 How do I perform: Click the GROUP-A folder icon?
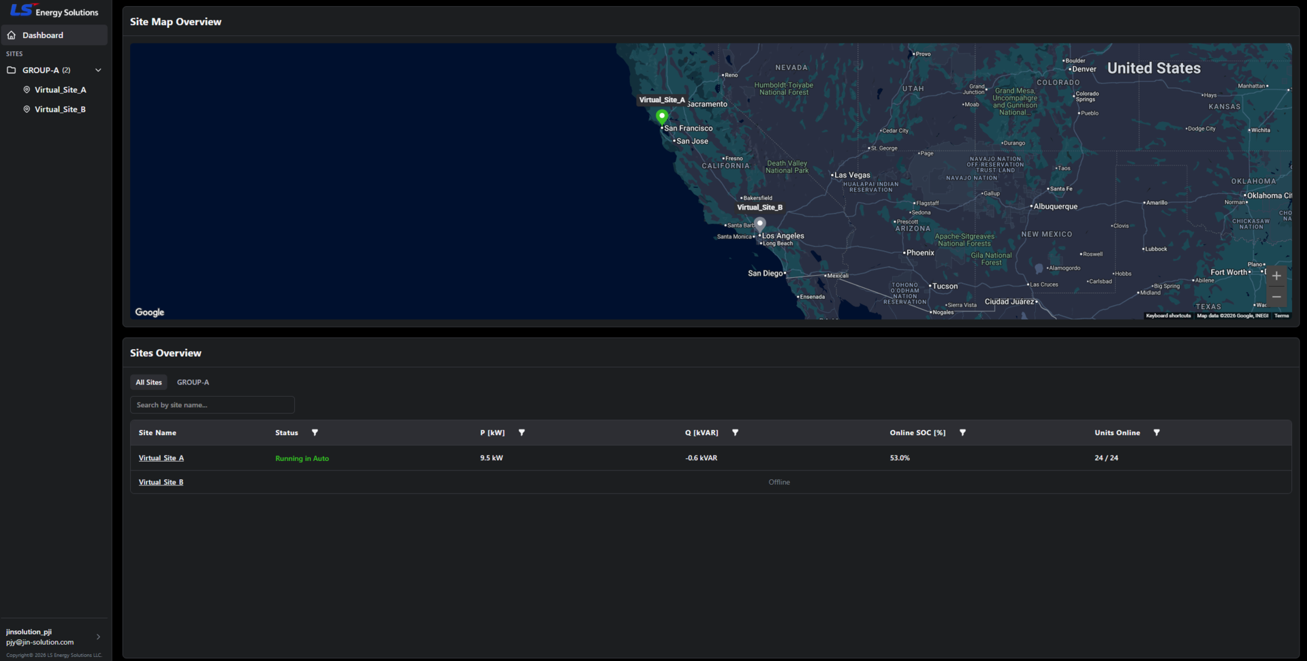pyautogui.click(x=12, y=70)
